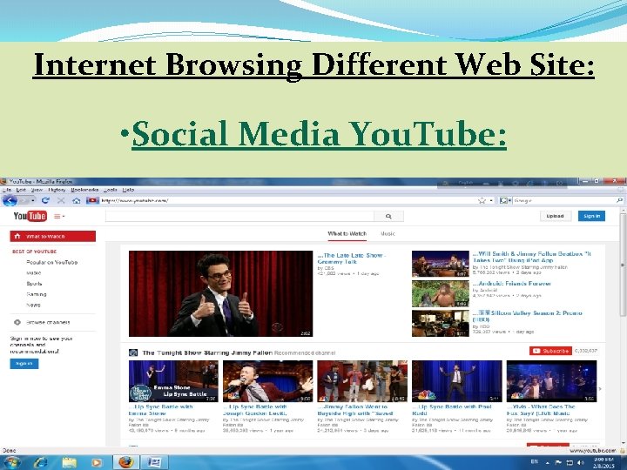
Task: Open the bookmark star dropdown arrow
Action: point(491,200)
